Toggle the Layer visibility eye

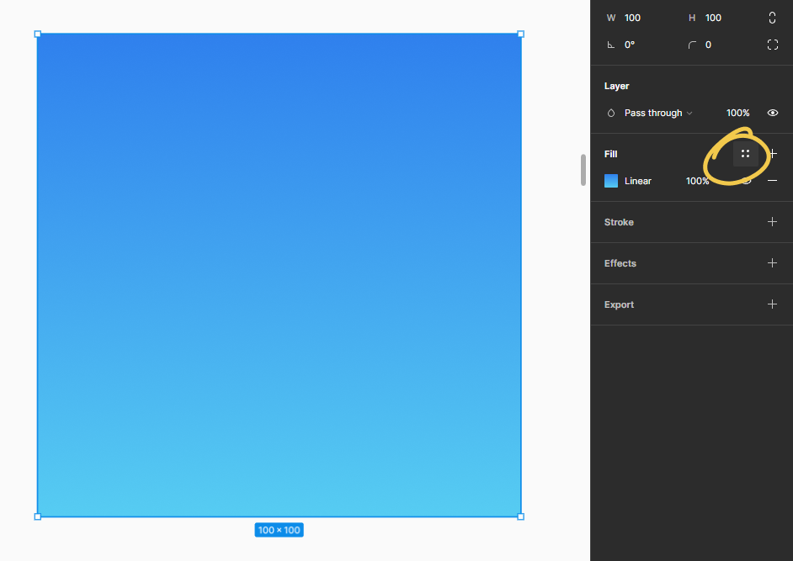point(772,113)
